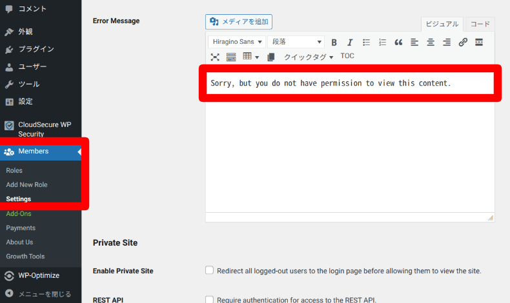
Task: Open the table insert tool
Action: tap(247, 56)
